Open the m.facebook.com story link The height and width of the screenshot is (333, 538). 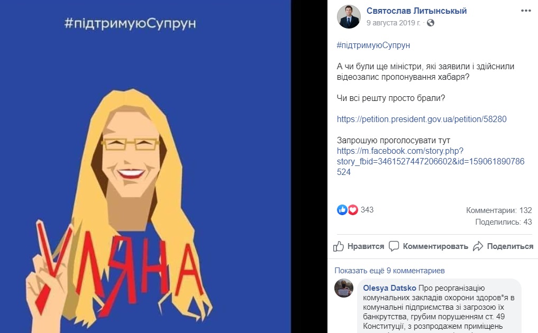click(x=431, y=161)
